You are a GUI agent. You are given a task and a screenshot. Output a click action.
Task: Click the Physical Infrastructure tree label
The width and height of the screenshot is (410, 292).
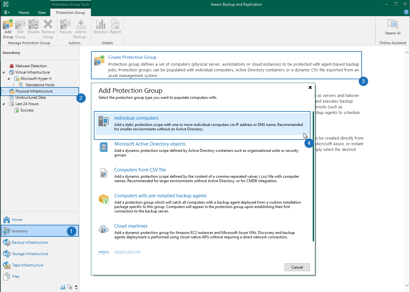pos(34,91)
